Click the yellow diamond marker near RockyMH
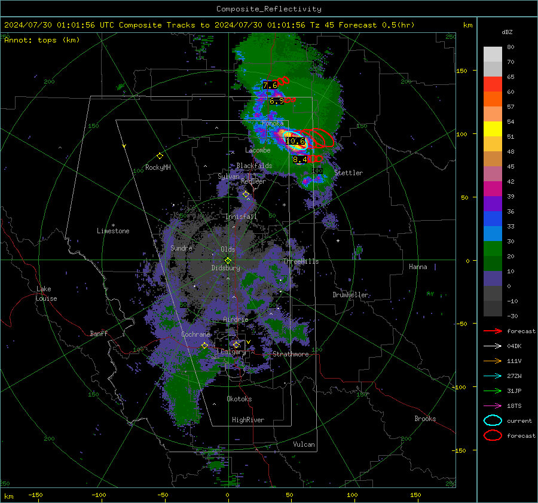The height and width of the screenshot is (503, 538). [x=160, y=156]
